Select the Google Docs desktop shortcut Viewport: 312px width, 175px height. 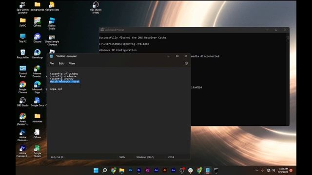pos(37,102)
